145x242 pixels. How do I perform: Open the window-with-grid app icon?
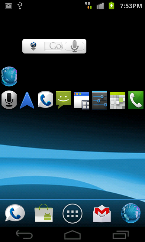tap(82, 100)
